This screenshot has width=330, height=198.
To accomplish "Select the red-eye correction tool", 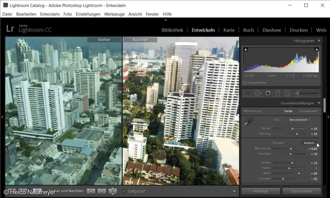I will click(268, 93).
